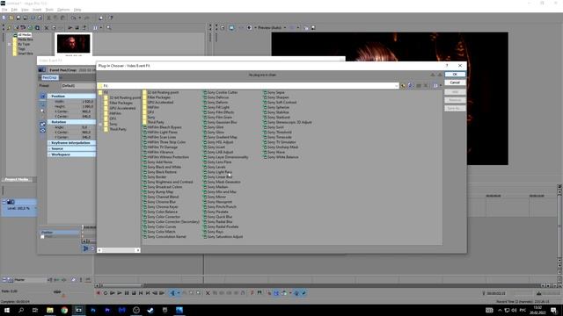Click the Position Width value field
This screenshot has width=563, height=316.
(88, 102)
